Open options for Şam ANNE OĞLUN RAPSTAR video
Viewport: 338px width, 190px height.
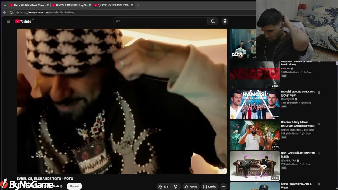[319, 154]
